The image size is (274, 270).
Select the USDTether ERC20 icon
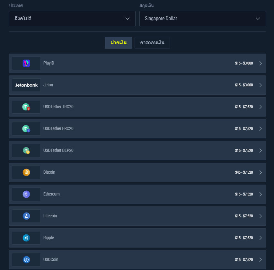pyautogui.click(x=26, y=129)
